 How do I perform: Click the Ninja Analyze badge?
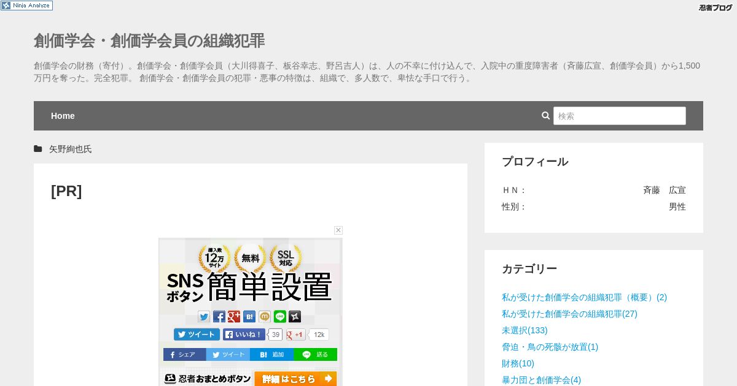(26, 6)
